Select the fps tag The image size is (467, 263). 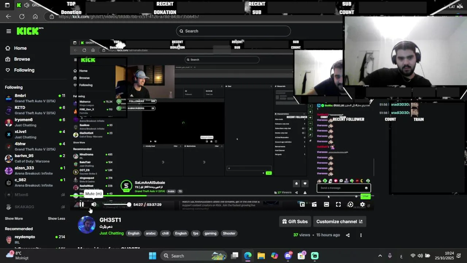pyautogui.click(x=196, y=233)
